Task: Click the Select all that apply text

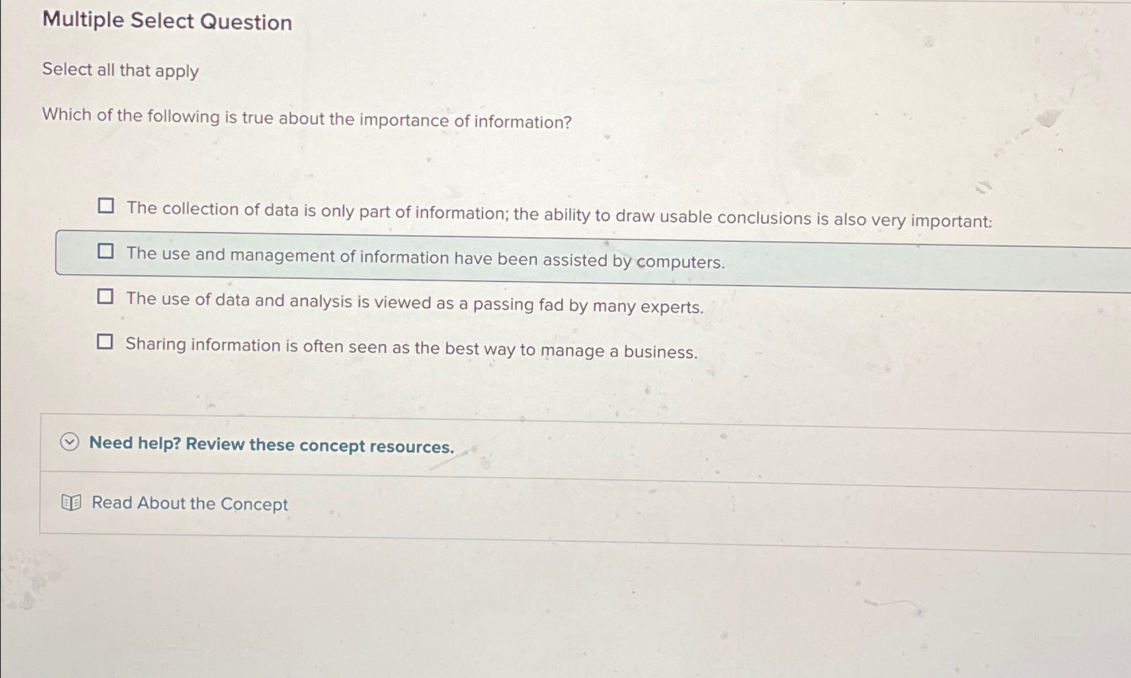Action: (119, 71)
